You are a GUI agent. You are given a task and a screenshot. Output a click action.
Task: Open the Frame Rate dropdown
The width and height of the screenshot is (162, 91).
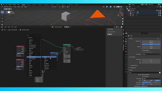coord(151,54)
